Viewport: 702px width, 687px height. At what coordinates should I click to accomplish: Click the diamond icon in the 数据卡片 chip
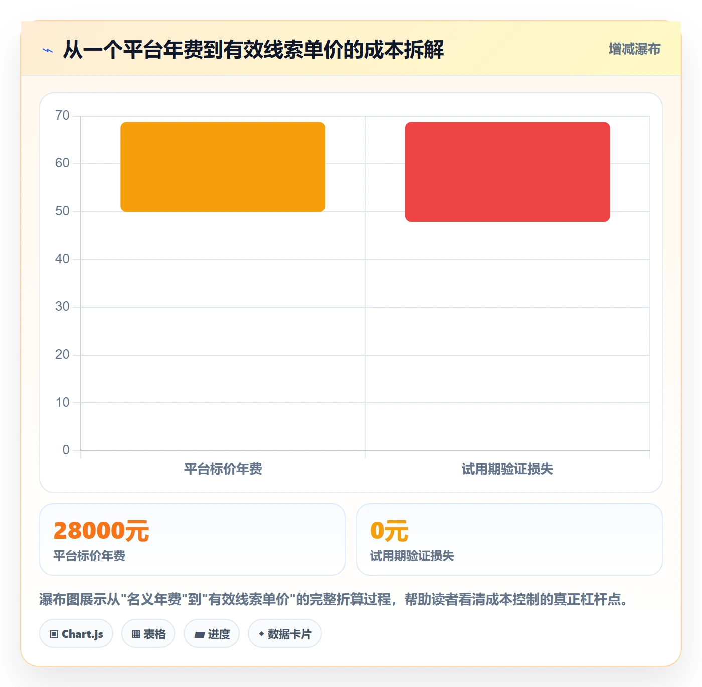coord(261,634)
